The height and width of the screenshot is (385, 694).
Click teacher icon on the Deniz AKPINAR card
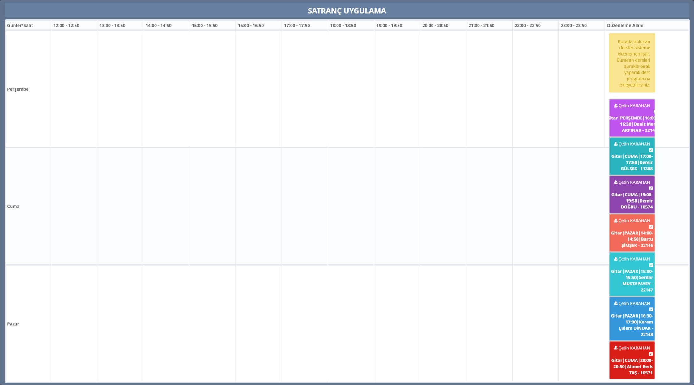pyautogui.click(x=615, y=105)
